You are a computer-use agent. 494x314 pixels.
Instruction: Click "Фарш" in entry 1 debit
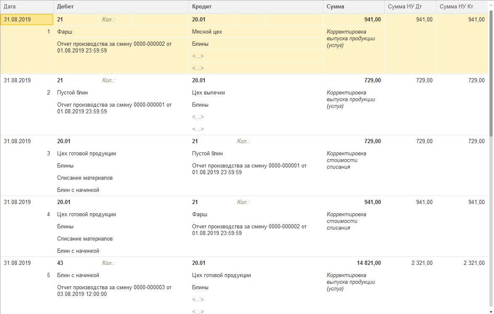pyautogui.click(x=65, y=31)
